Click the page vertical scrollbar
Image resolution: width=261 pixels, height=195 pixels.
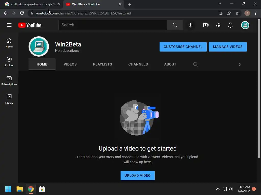tap(259, 88)
